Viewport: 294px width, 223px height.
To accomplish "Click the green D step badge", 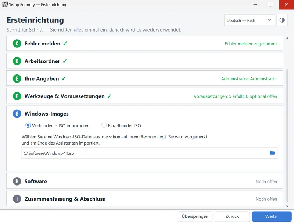I will point(17,61).
